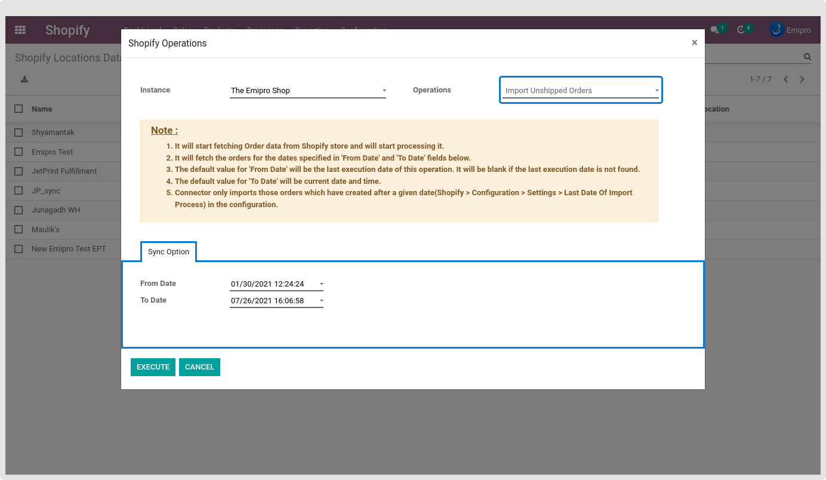This screenshot has height=480, width=826.
Task: Open the chat messages icon
Action: point(714,30)
